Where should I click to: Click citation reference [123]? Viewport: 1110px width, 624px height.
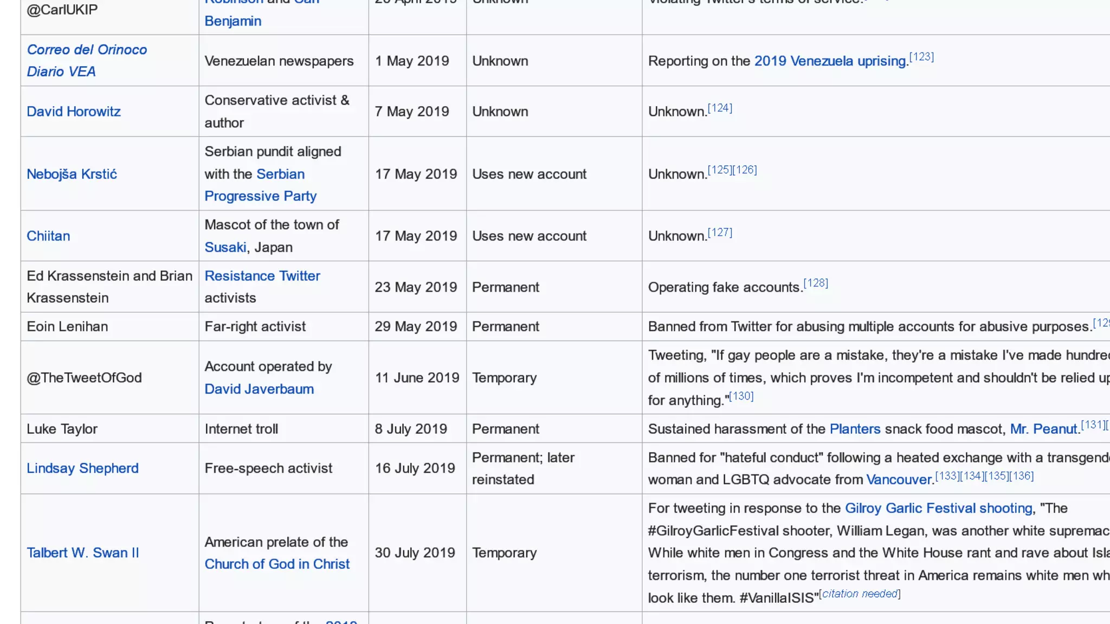(x=921, y=57)
